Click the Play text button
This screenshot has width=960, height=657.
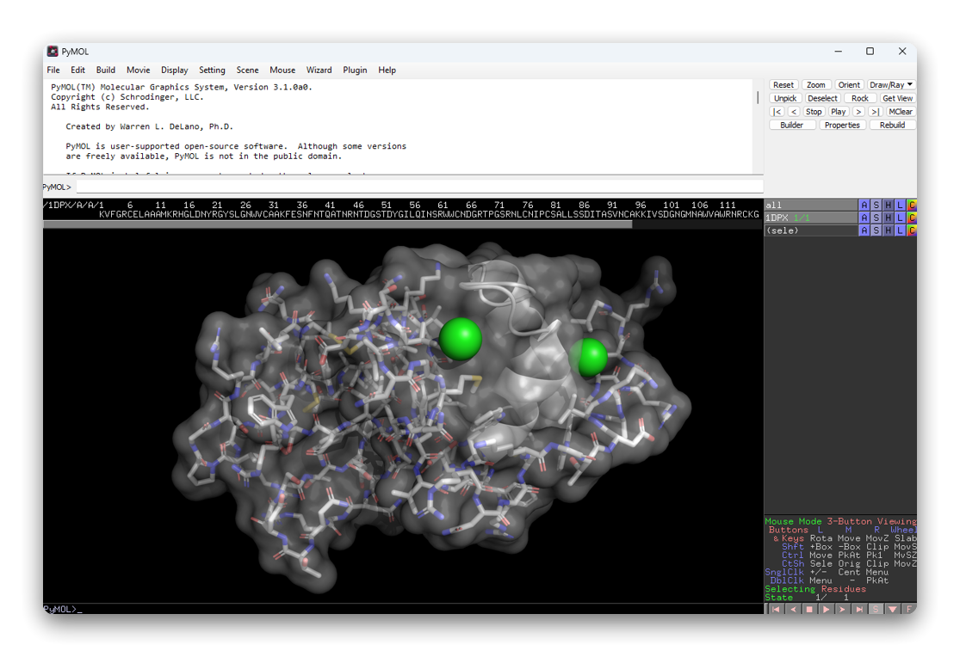(x=838, y=112)
